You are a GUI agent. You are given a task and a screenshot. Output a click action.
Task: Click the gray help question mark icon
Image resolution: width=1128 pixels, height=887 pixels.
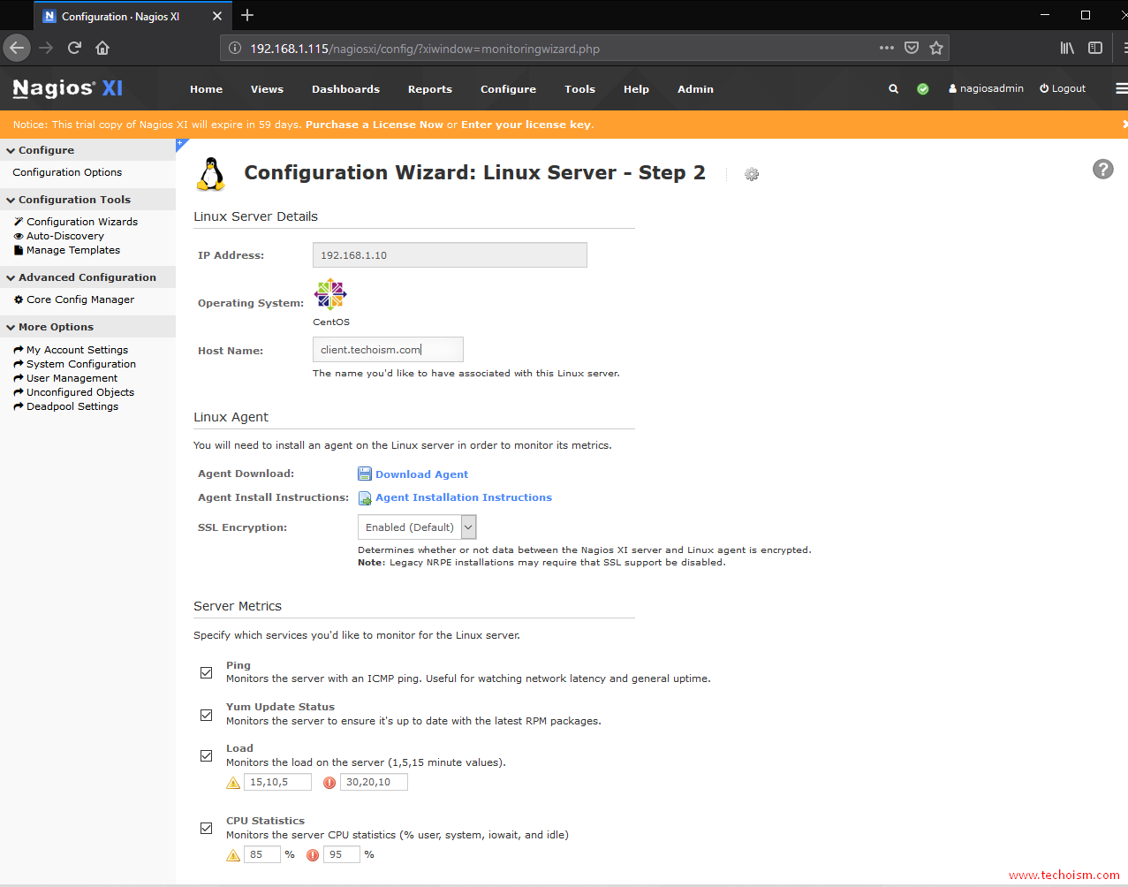(x=1103, y=169)
